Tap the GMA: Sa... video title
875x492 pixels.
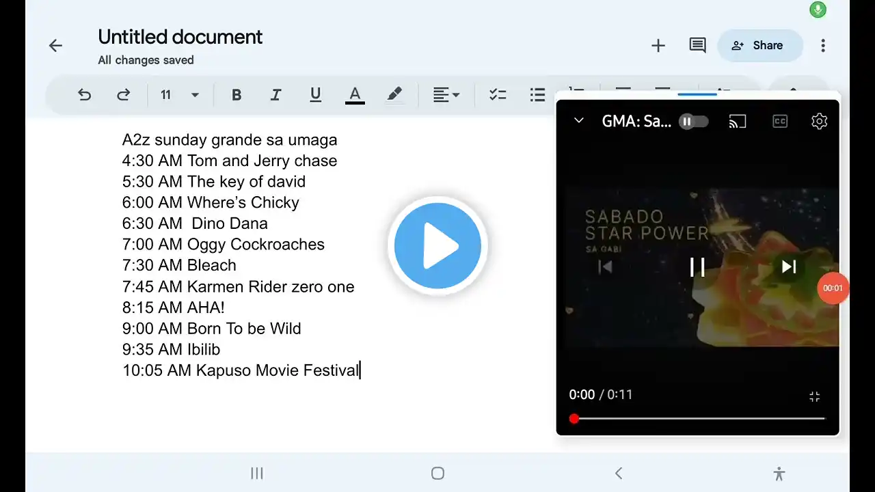point(636,122)
